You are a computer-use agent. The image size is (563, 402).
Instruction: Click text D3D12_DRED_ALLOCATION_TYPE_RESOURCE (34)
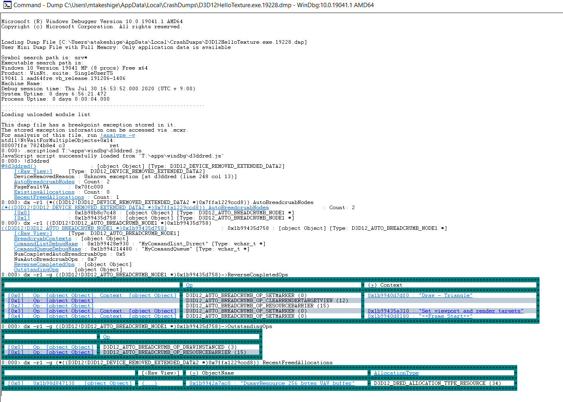coord(438,383)
